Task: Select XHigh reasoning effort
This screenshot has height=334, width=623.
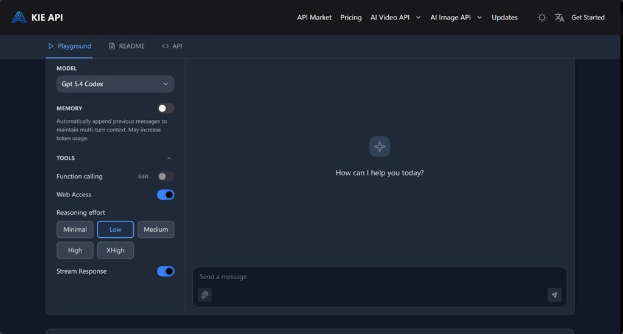Action: (115, 250)
